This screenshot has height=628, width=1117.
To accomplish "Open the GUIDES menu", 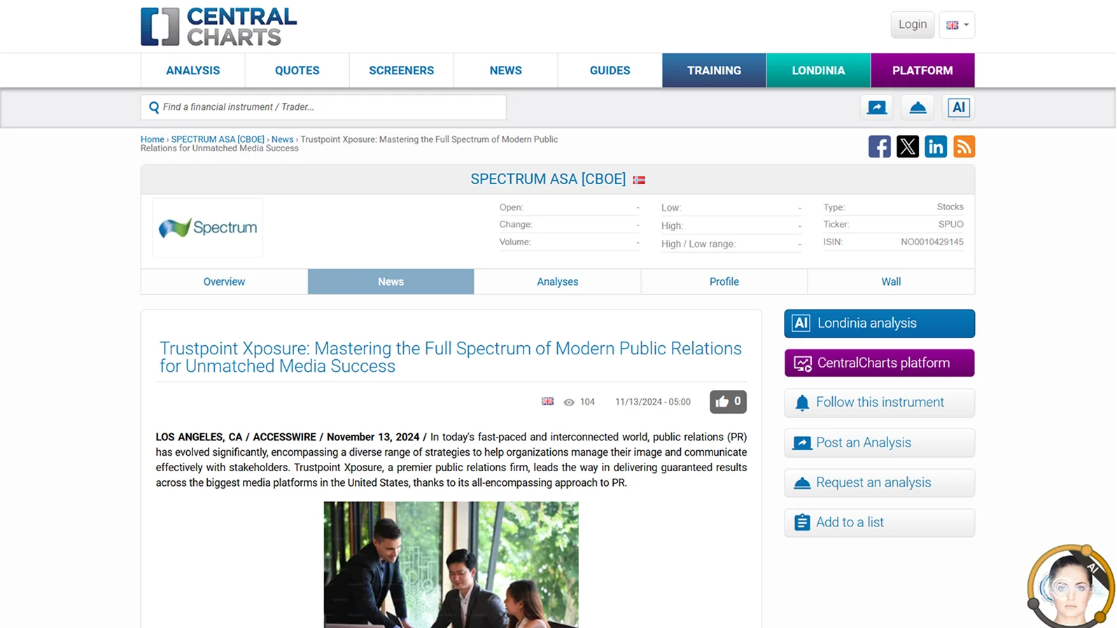I will point(610,71).
